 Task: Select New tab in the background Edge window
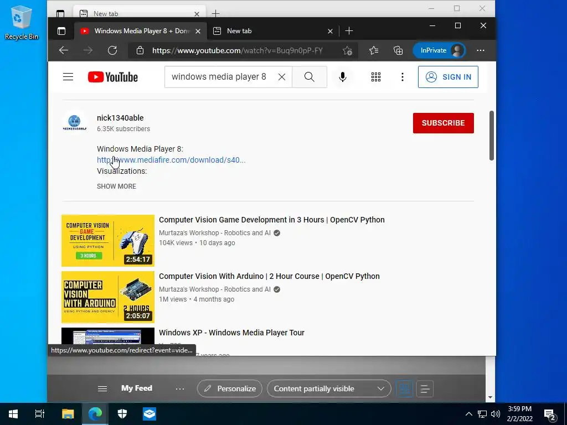[139, 12]
